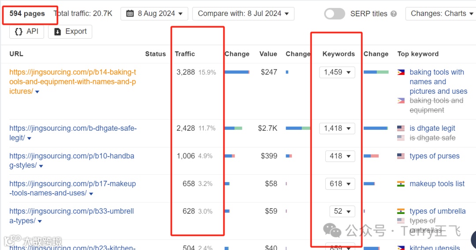Click the value cell $2.7K
This screenshot has height=250, width=476.
(268, 128)
